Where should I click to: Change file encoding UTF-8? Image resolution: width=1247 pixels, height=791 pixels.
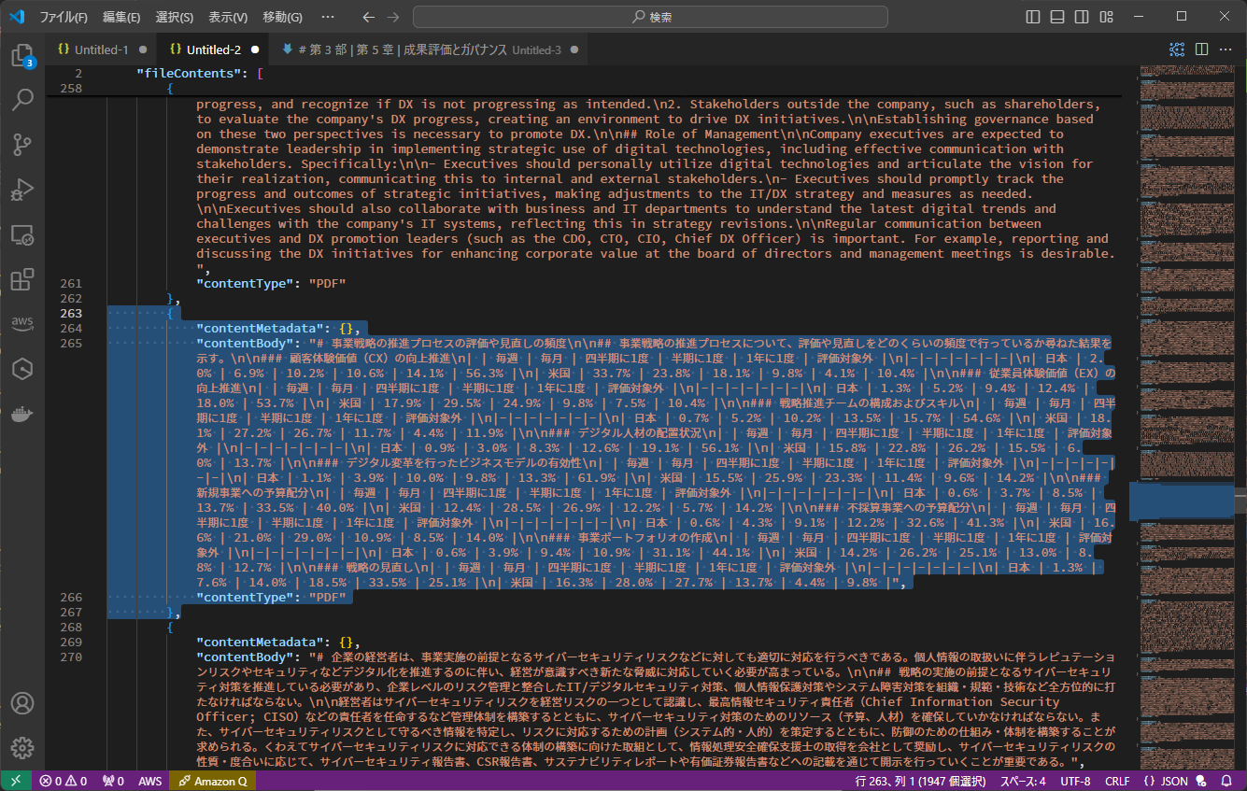click(x=1075, y=781)
